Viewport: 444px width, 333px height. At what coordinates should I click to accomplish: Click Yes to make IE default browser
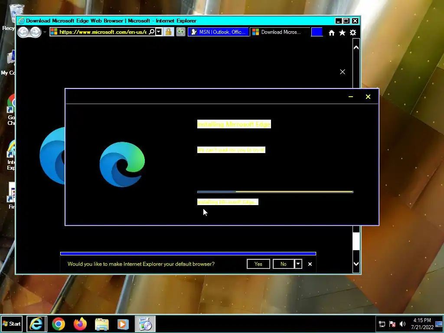(x=258, y=264)
